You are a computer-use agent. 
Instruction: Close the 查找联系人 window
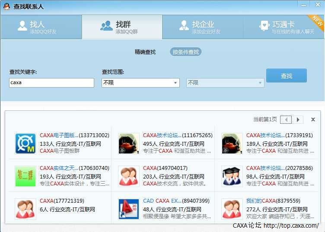click(x=318, y=5)
